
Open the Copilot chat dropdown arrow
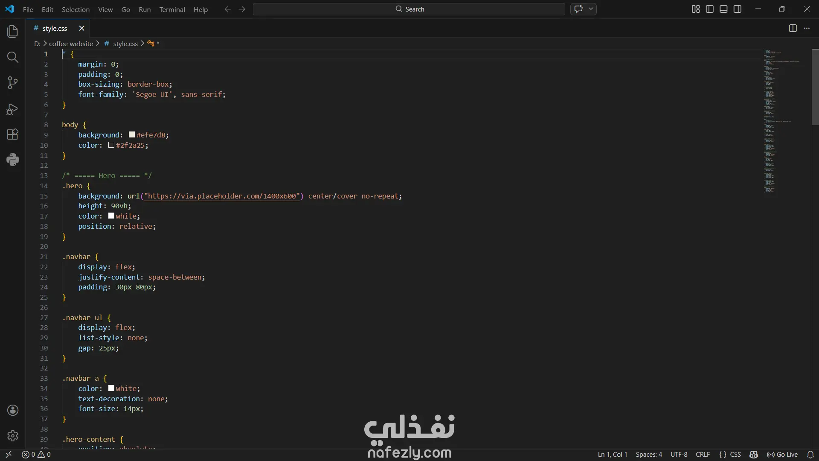[x=591, y=9]
